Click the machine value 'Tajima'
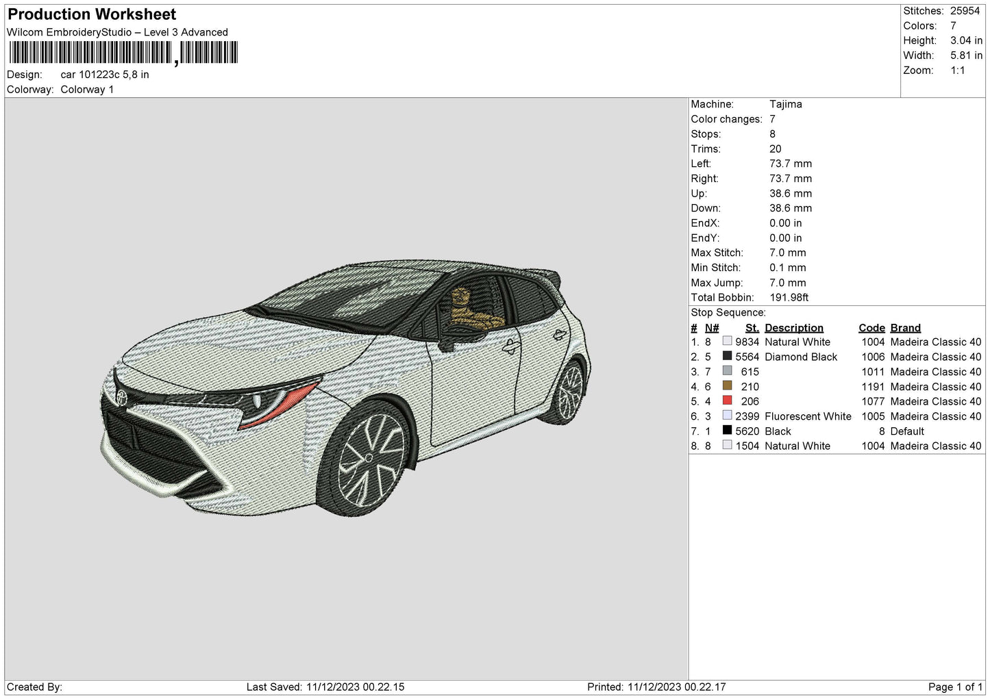Screen dimensions: 990x699 (785, 104)
